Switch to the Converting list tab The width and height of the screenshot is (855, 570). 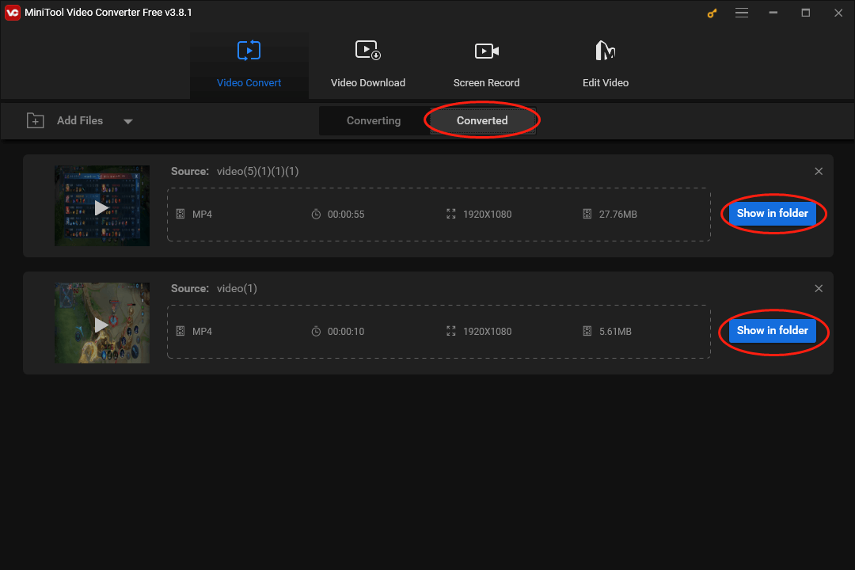(374, 120)
